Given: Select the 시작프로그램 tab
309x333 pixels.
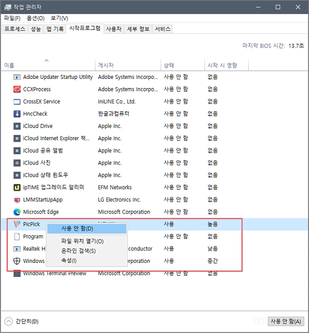Looking at the screenshot, I should 85,28.
